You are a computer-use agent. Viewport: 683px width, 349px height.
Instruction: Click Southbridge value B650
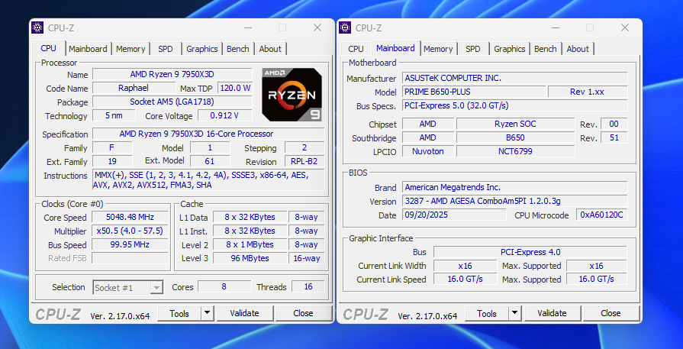515,137
